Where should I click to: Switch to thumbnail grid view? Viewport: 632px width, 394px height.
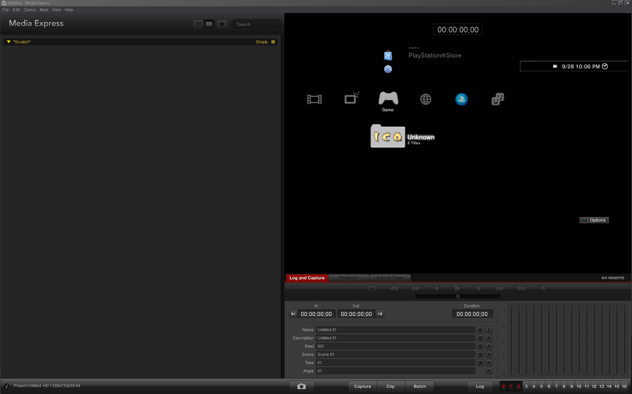[x=209, y=24]
